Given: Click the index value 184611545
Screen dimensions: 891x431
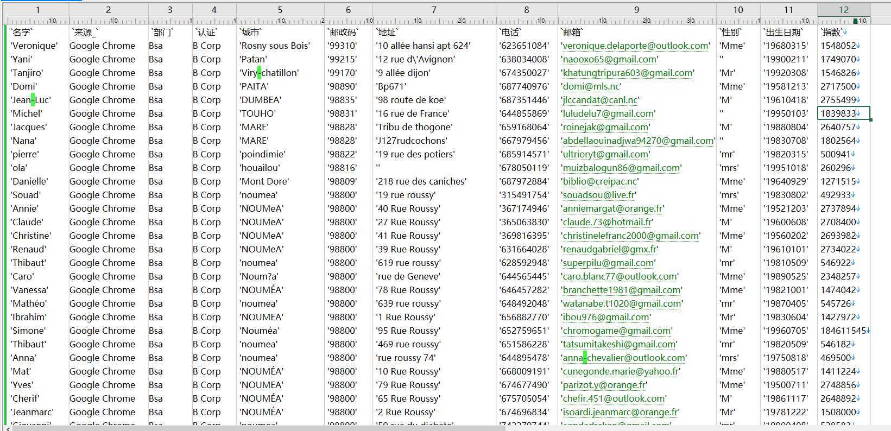Looking at the screenshot, I should (843, 331).
